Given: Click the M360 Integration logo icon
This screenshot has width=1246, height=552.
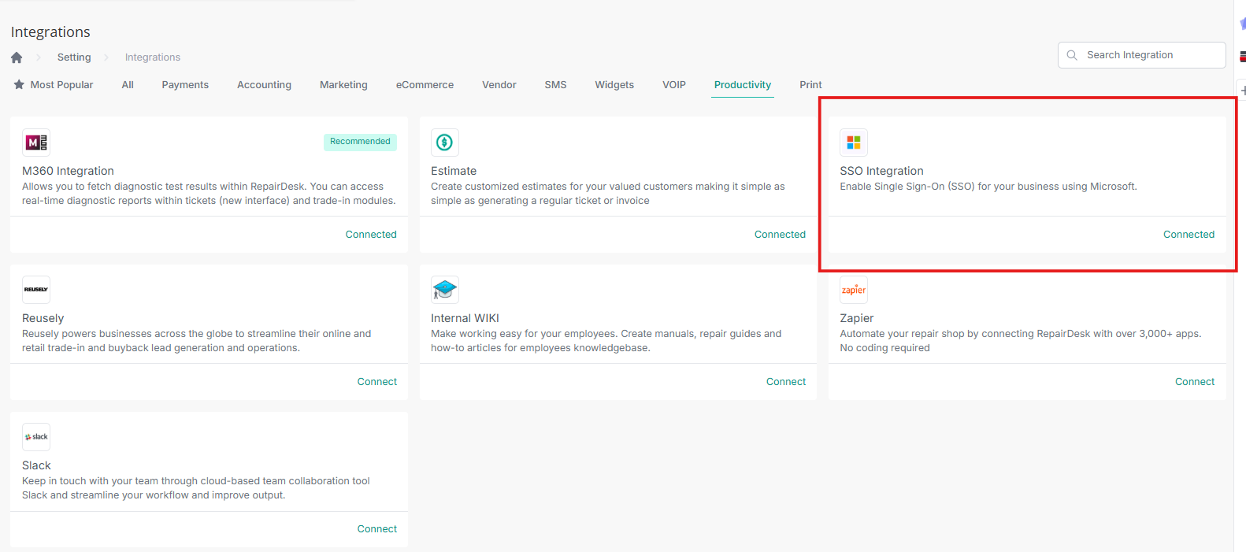Looking at the screenshot, I should [x=36, y=143].
